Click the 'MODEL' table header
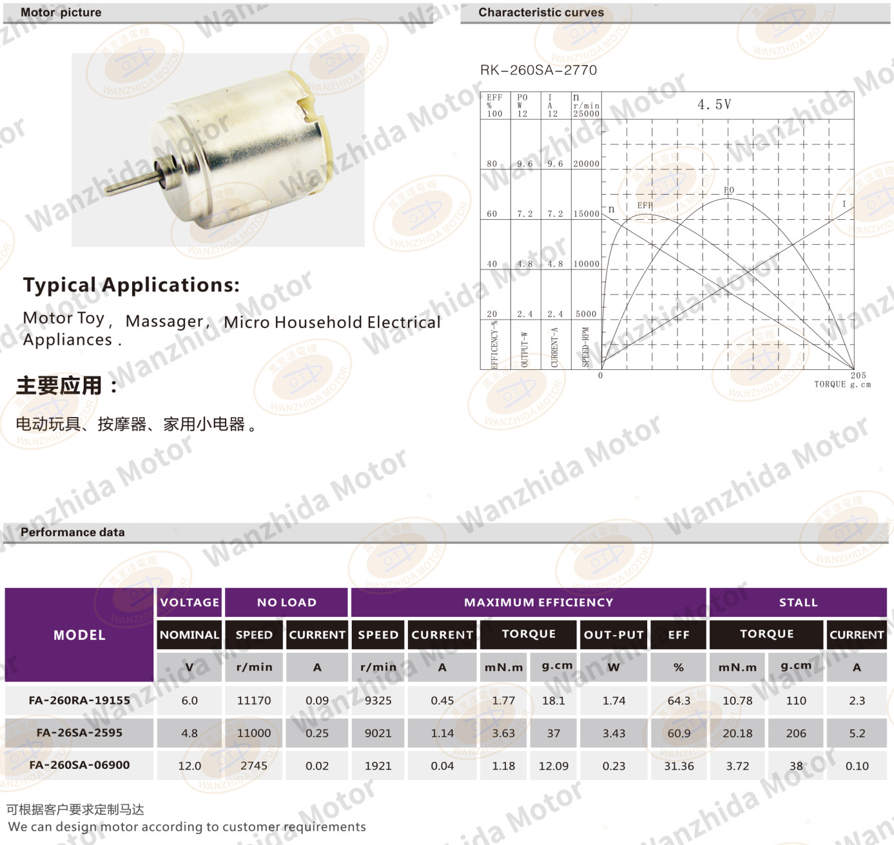Screen dimensions: 894x845 79,635
